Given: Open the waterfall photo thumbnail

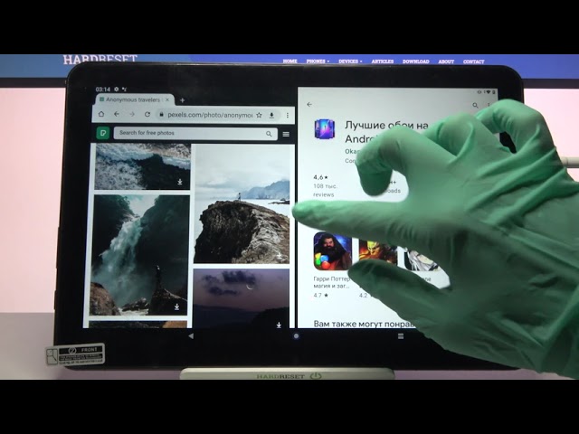Looking at the screenshot, I should point(140,255).
